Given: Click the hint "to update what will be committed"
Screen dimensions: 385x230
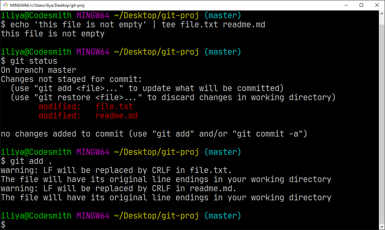Looking at the screenshot, I should tap(206, 88).
